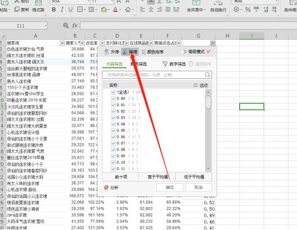The height and width of the screenshot is (230, 297).
Task: Center text horizontally
Action: [x=151, y=9]
